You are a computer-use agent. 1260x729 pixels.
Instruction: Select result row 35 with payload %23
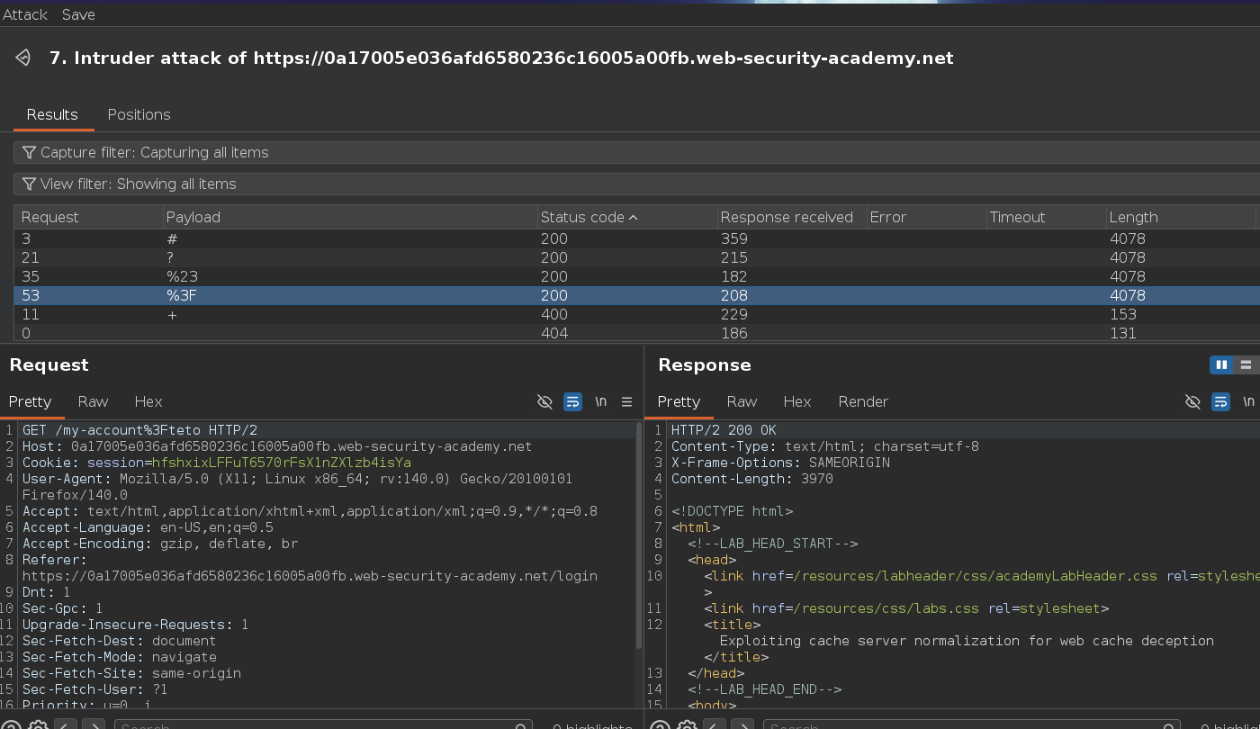636,276
